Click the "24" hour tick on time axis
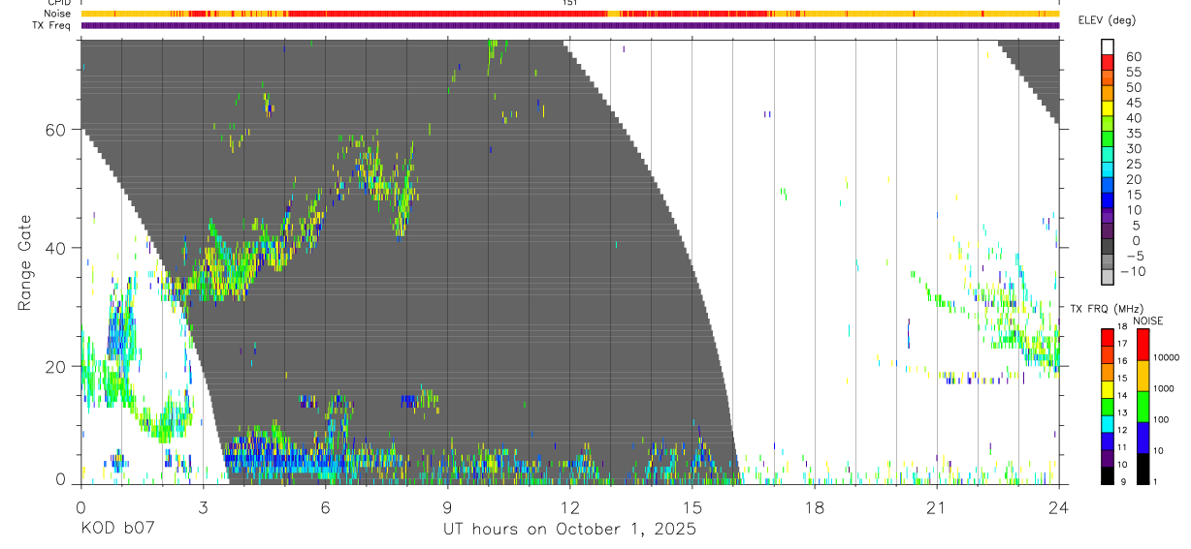The height and width of the screenshot is (549, 1191). [x=1058, y=506]
